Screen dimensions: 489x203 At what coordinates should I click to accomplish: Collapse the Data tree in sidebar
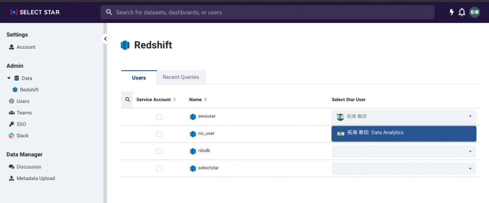coord(9,78)
